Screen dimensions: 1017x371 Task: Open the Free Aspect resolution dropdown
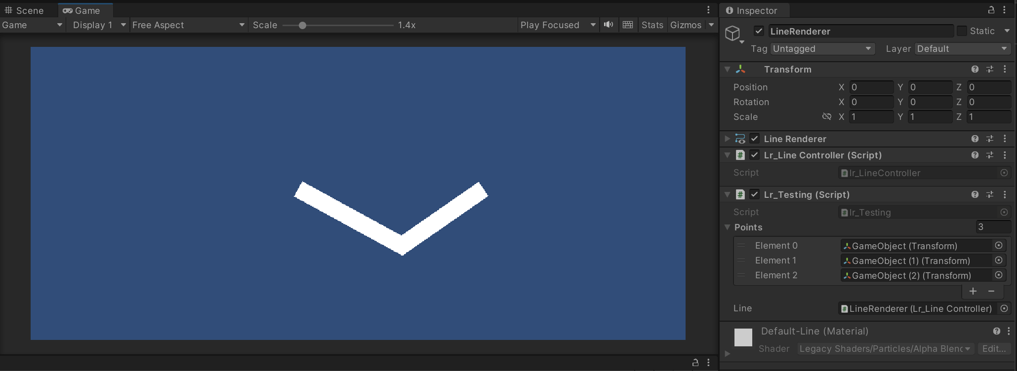pos(188,25)
